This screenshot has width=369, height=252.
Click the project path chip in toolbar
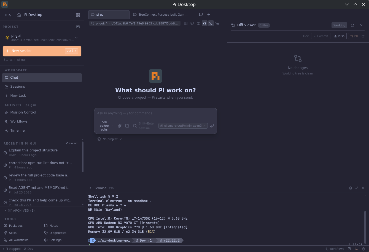pyautogui.click(x=135, y=23)
